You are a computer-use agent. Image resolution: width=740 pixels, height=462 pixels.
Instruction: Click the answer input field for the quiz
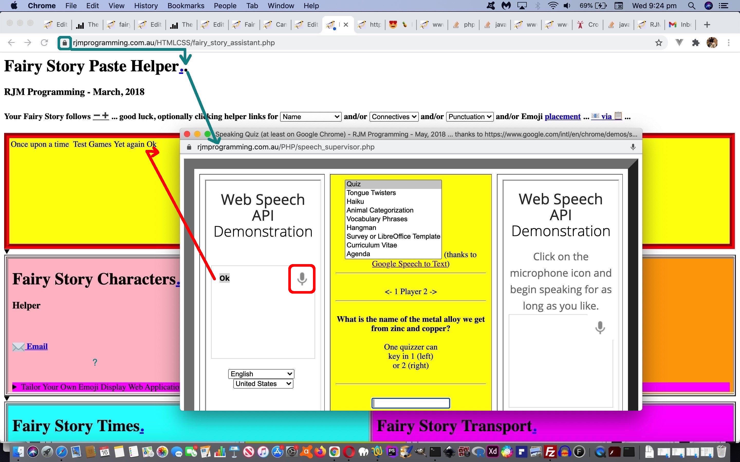point(410,403)
